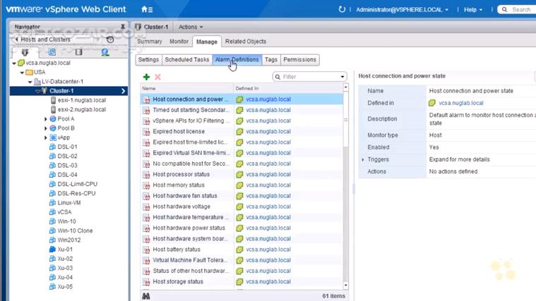Expand the Triggers details row
Image resolution: width=536 pixels, height=301 pixels.
(x=363, y=159)
